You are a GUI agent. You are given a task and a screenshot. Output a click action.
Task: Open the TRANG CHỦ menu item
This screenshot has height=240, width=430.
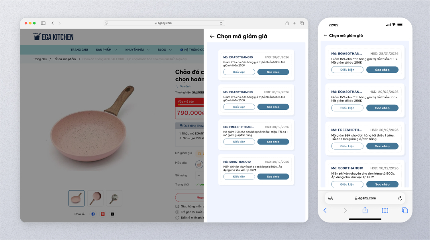(x=79, y=50)
